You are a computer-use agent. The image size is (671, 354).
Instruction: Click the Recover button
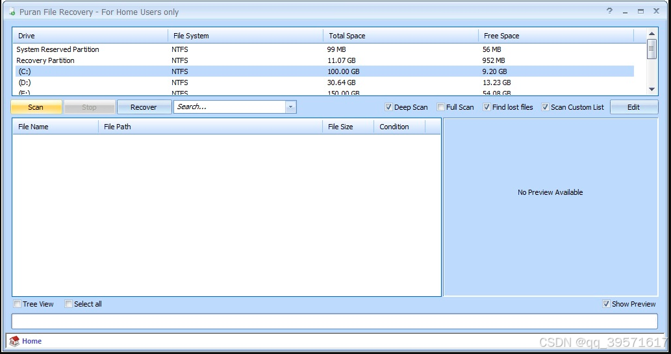click(x=144, y=107)
